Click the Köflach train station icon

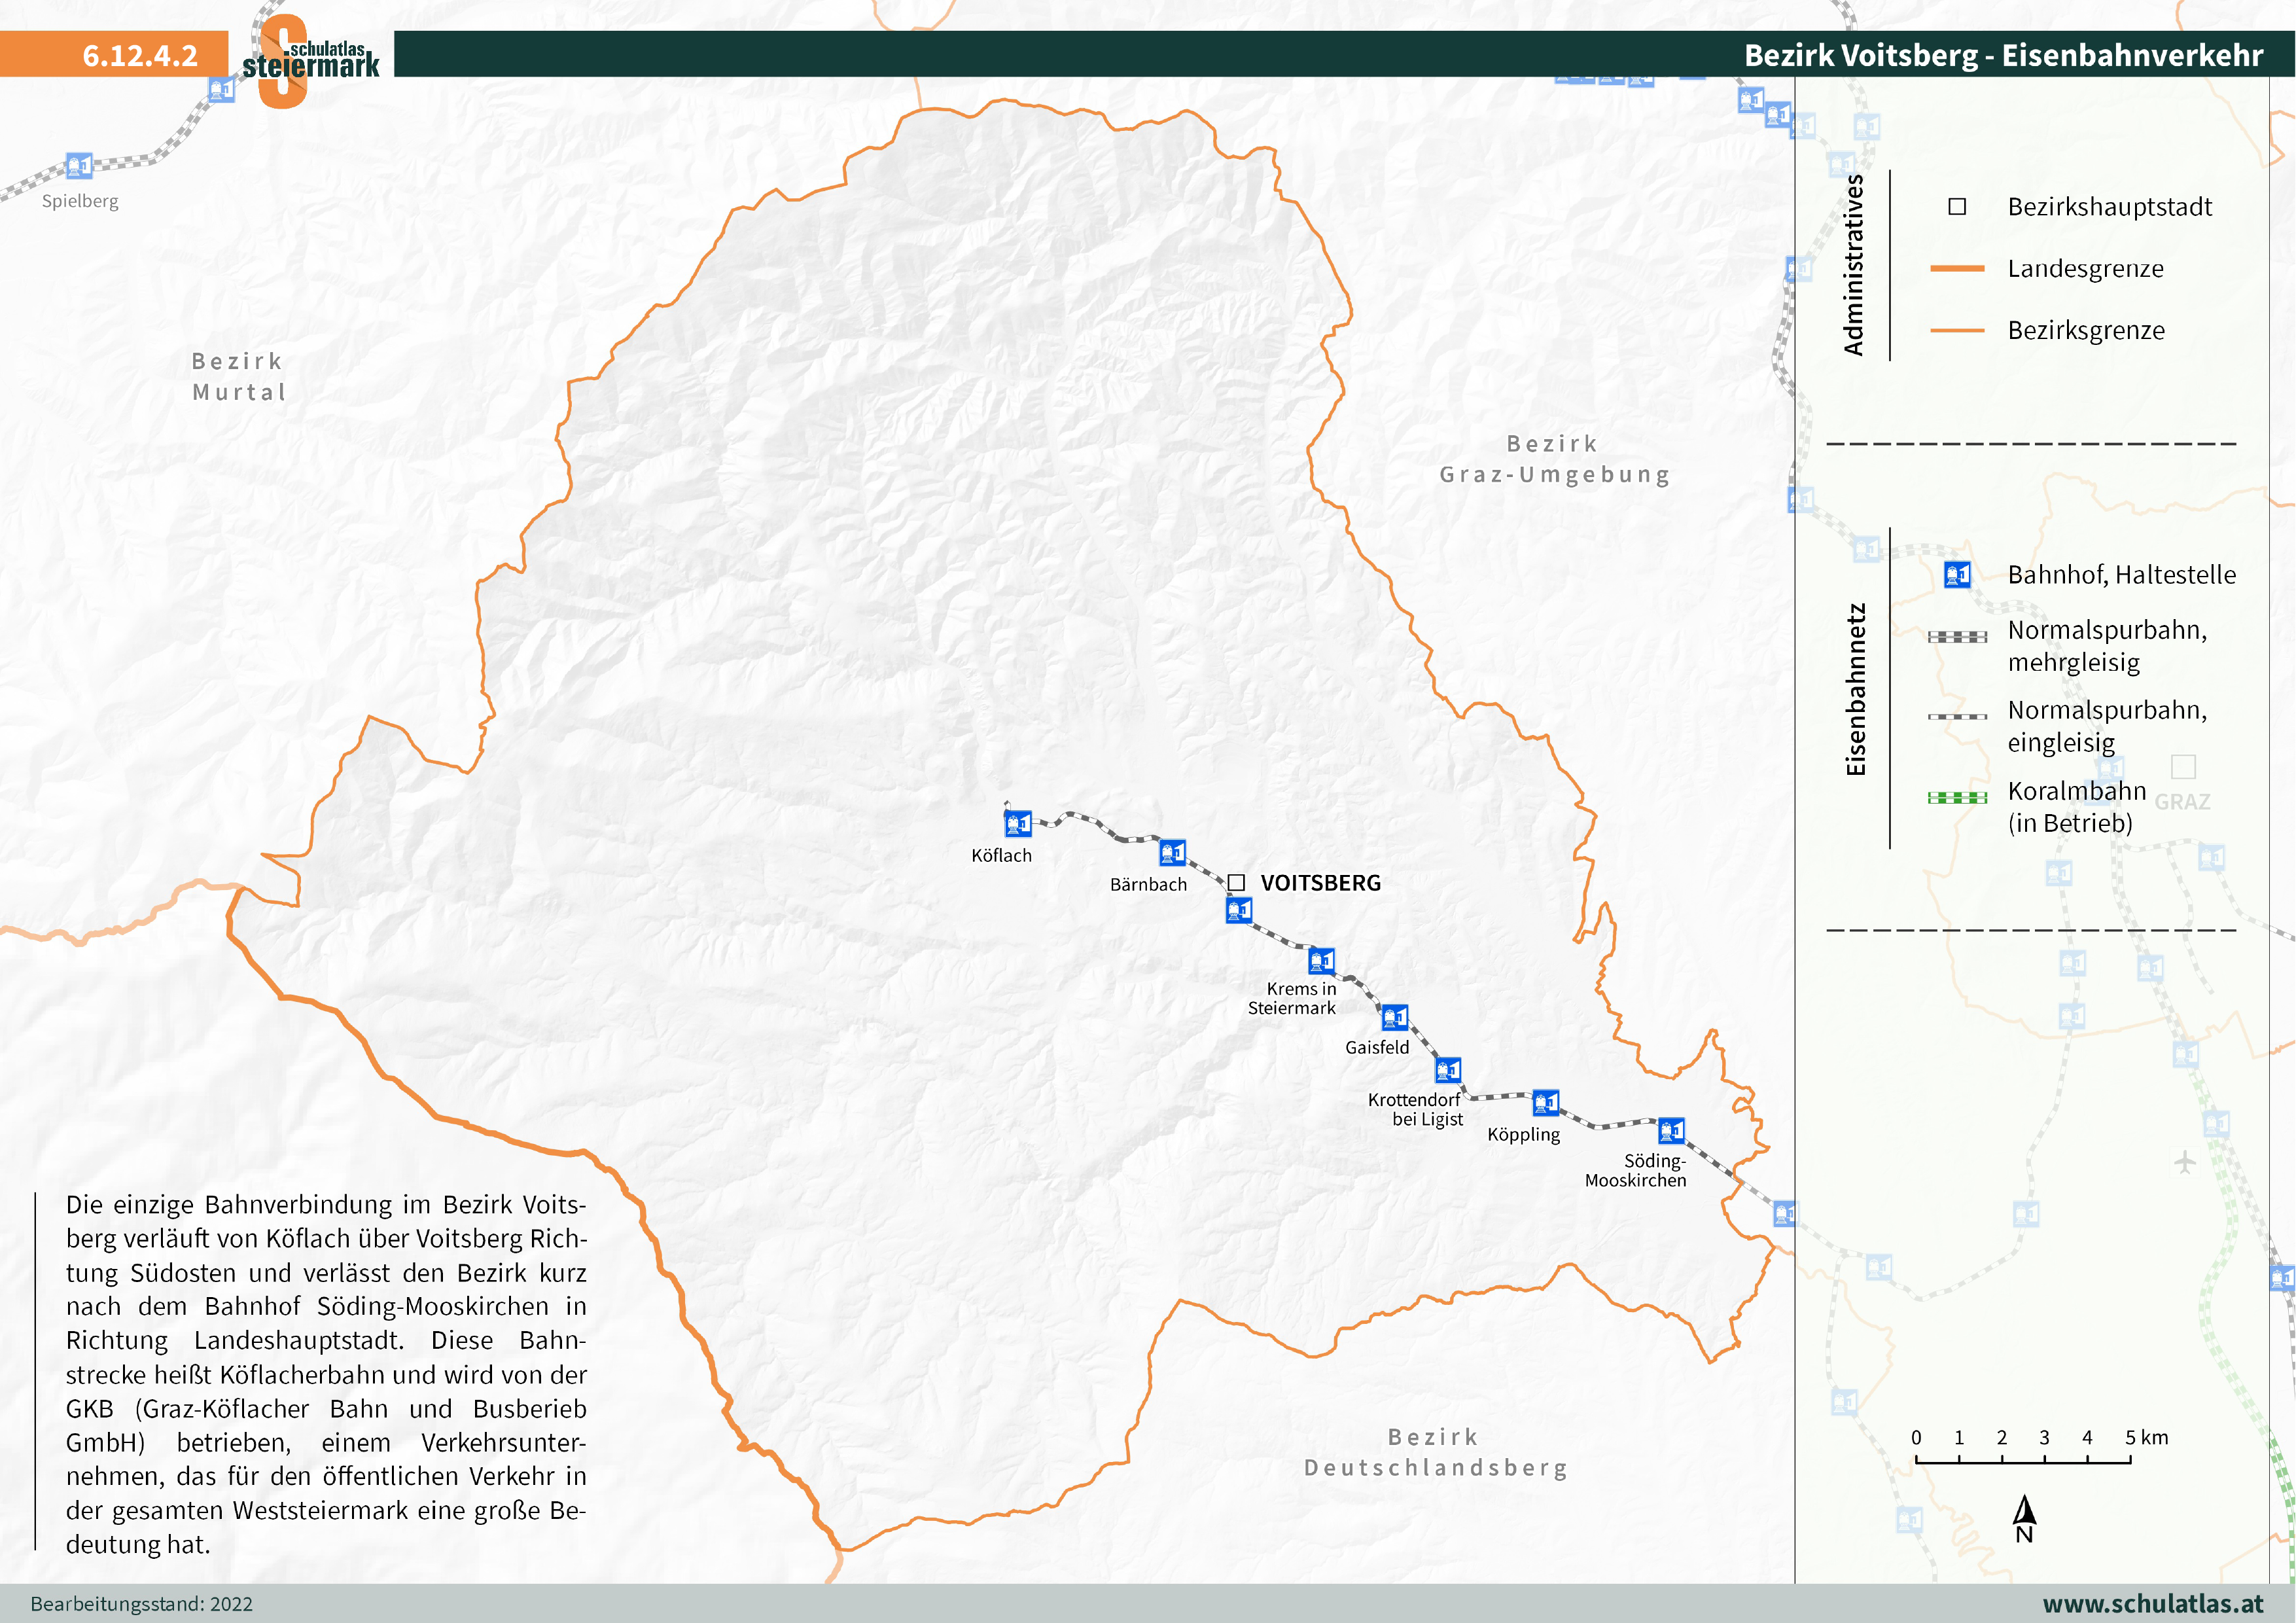1017,823
